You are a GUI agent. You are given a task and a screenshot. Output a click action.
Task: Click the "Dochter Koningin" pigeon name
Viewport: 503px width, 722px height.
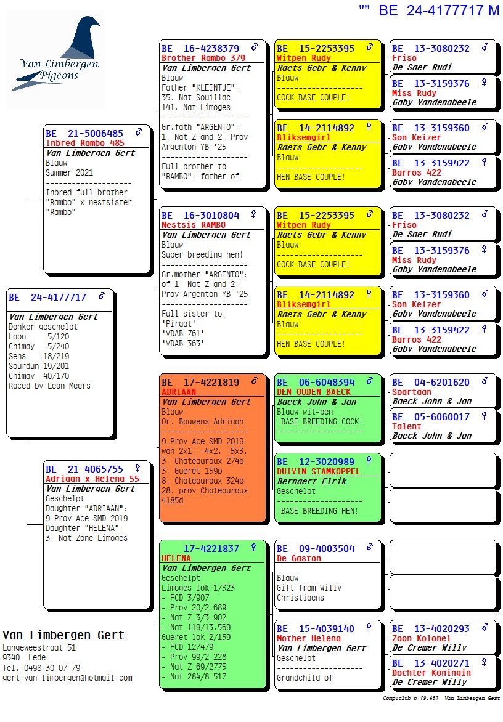[431, 673]
